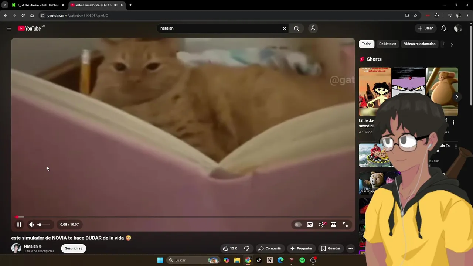Open player settings gear menu
Viewport: 473px width, 266px height.
(x=322, y=225)
